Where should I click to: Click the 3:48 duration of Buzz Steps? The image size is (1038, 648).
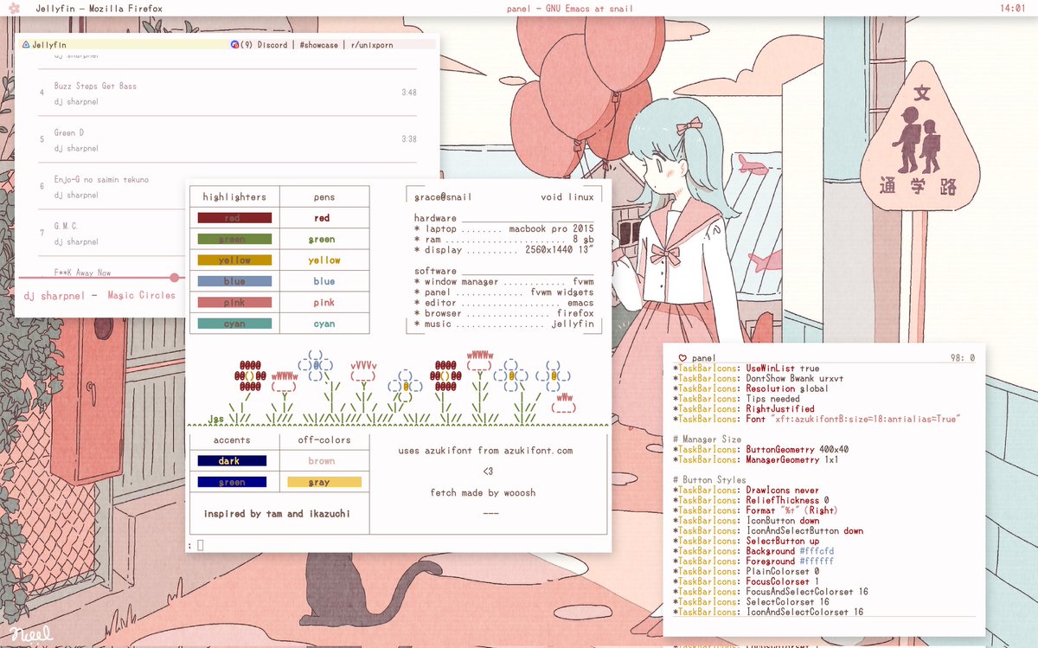point(409,93)
